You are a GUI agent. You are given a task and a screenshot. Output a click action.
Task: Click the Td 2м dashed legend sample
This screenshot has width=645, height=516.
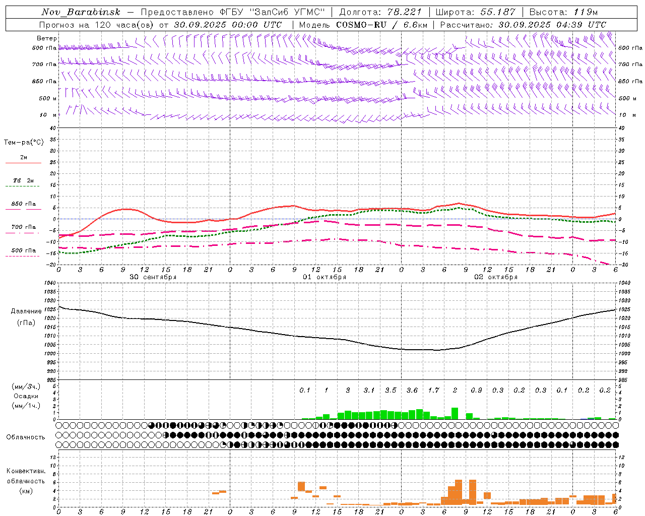pyautogui.click(x=22, y=186)
